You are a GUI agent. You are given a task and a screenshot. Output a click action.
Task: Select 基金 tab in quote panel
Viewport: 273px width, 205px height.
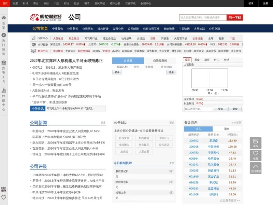[197, 60]
